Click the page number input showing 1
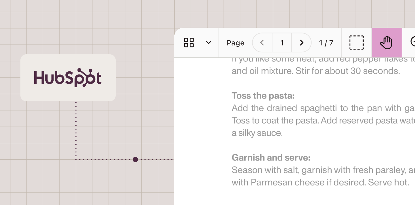 coord(282,42)
